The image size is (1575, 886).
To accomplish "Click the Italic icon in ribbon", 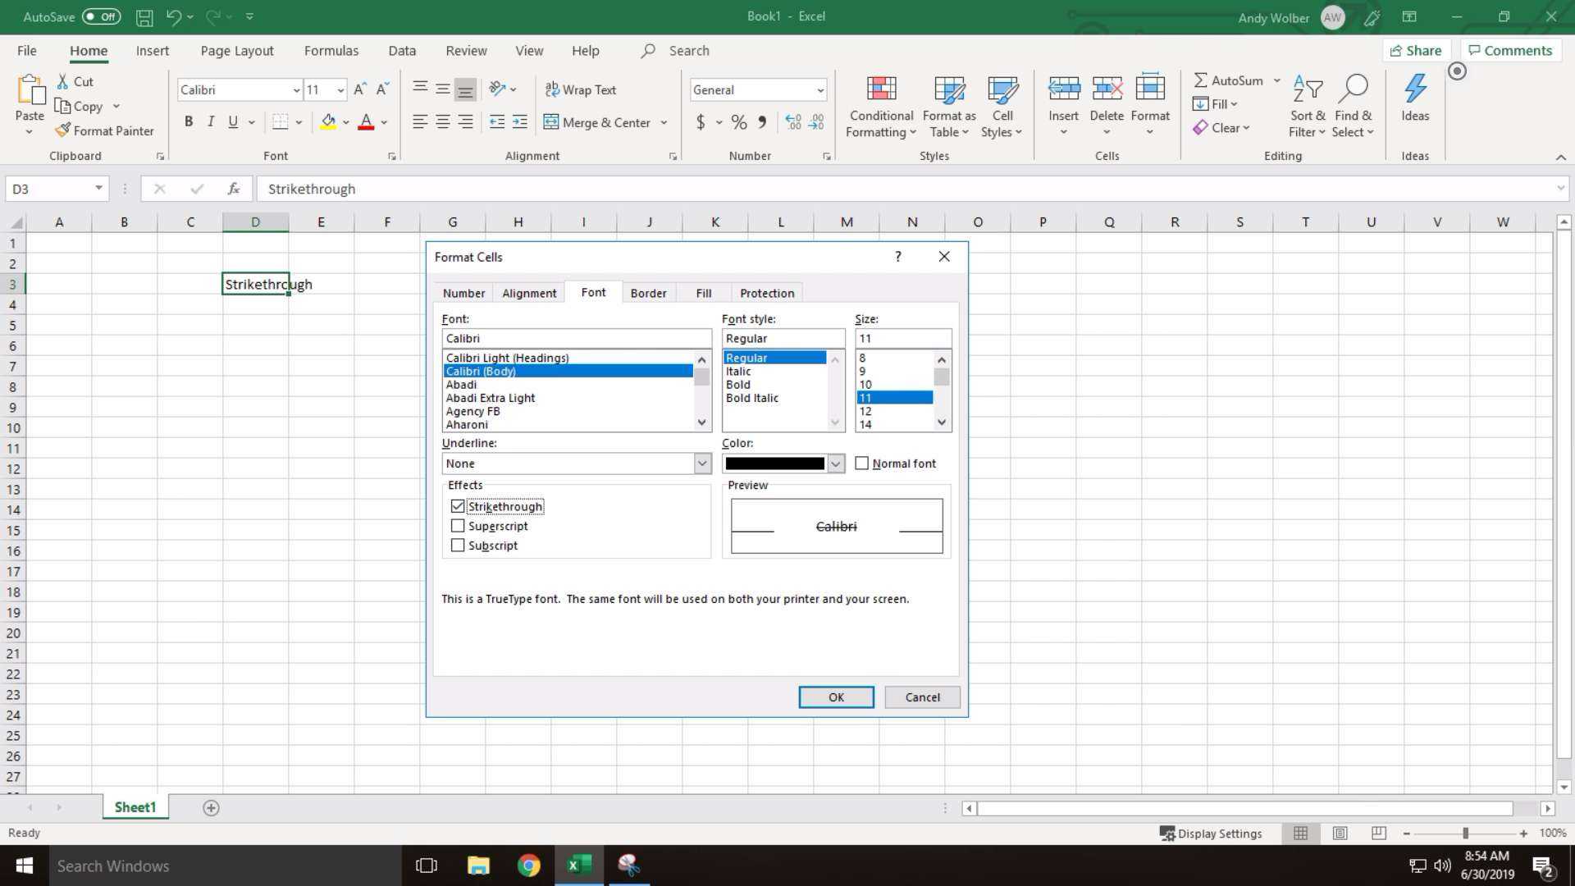I will coord(211,121).
